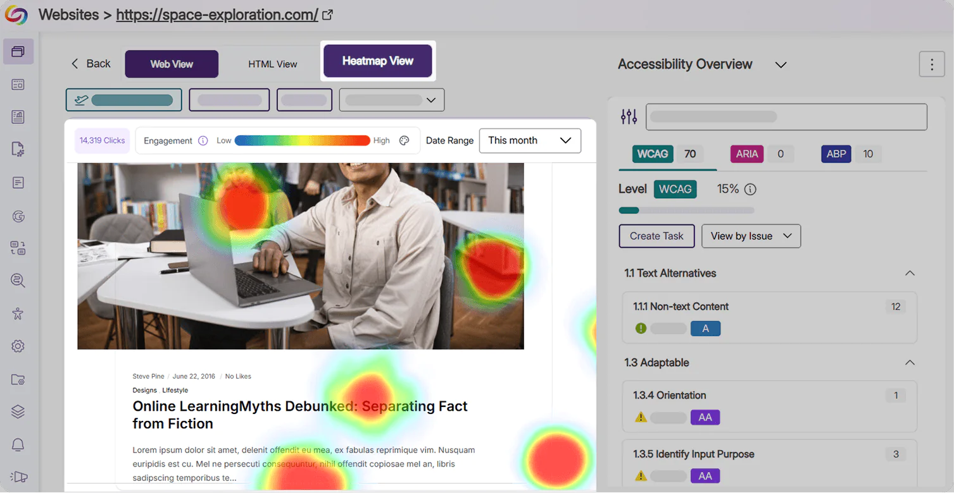Select the WCAG tab with 70 issues
This screenshot has height=493, width=954.
pos(667,154)
